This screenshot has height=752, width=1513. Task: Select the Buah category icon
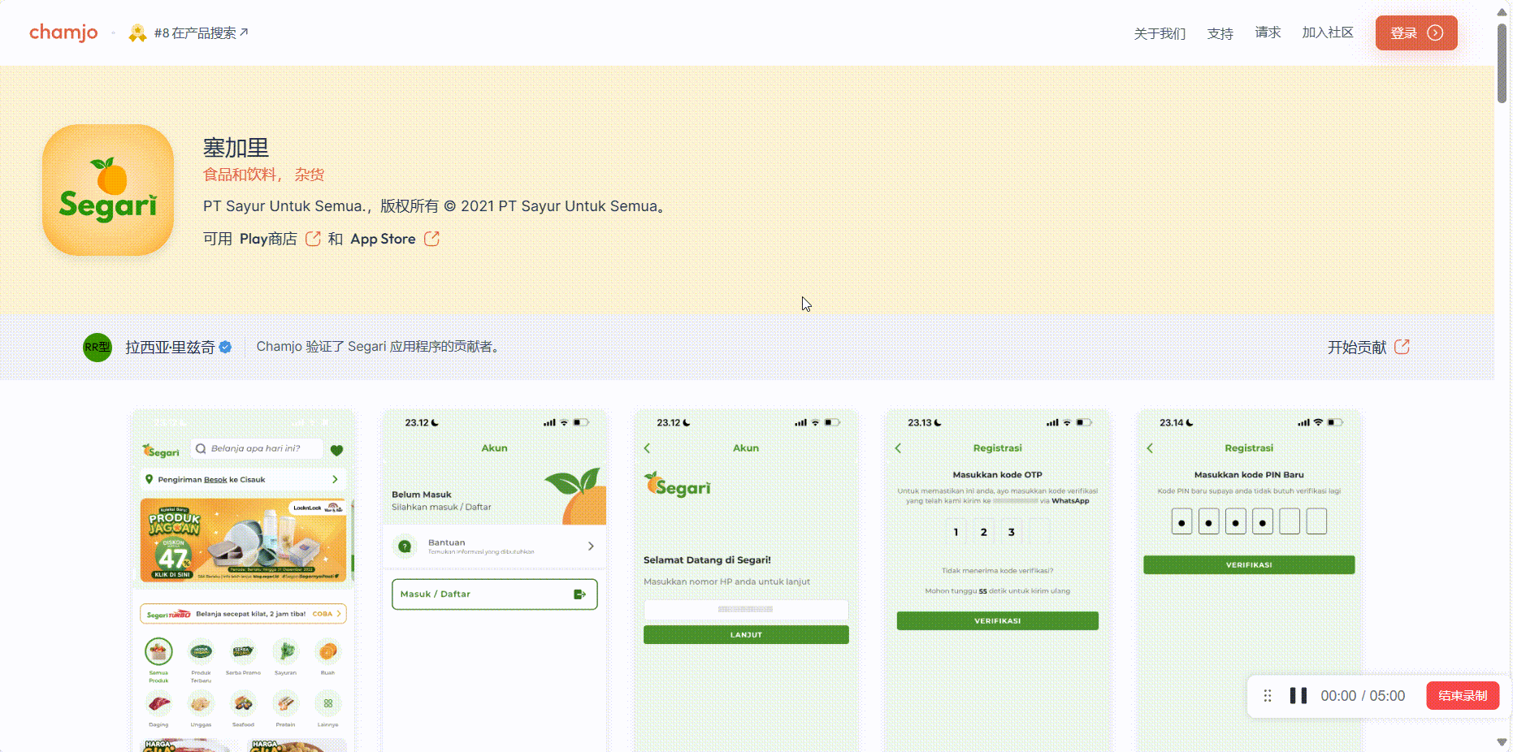[327, 651]
